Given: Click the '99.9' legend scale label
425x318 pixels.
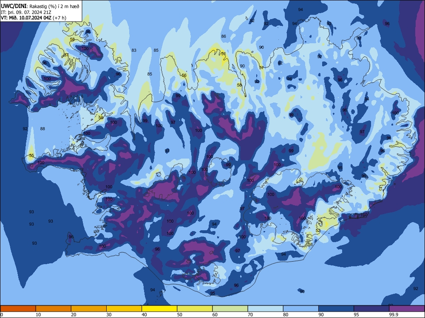Looking at the screenshot, I should [x=393, y=315].
